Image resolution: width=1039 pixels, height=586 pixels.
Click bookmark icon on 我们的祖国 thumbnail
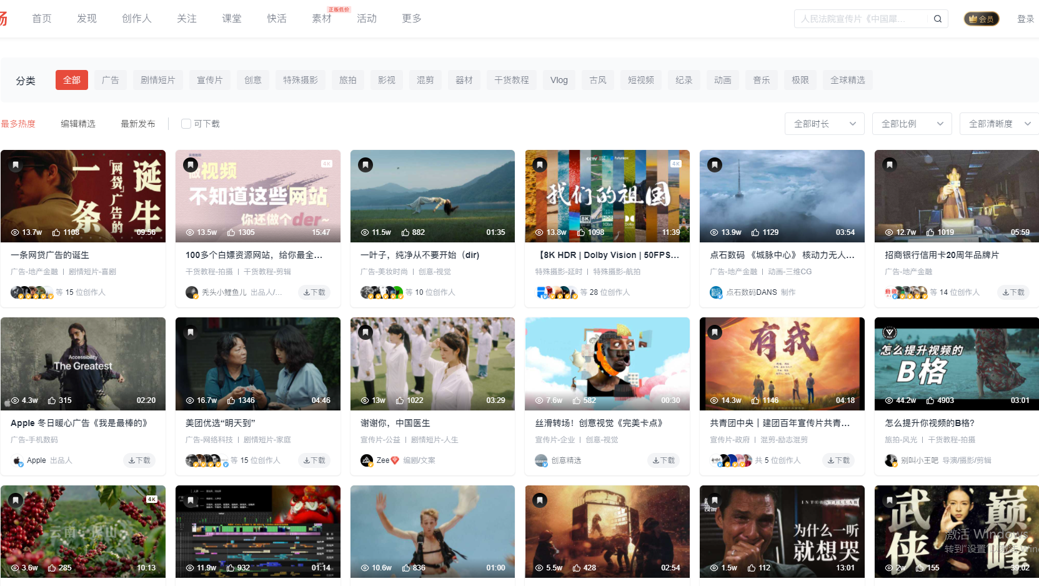(x=540, y=165)
